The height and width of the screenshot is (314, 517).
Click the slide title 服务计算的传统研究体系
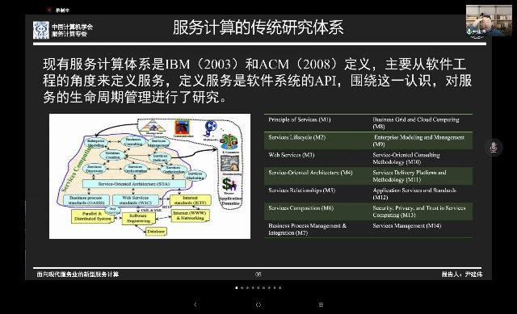258,27
